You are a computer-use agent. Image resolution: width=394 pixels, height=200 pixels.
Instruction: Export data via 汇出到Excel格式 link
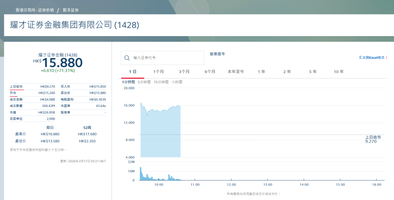coord(371,58)
